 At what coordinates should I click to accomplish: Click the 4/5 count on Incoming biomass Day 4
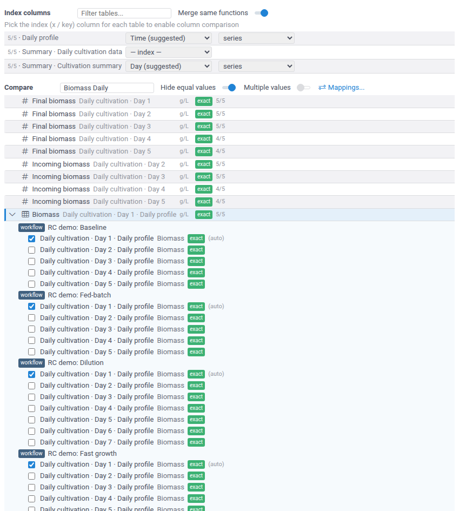[x=221, y=189]
